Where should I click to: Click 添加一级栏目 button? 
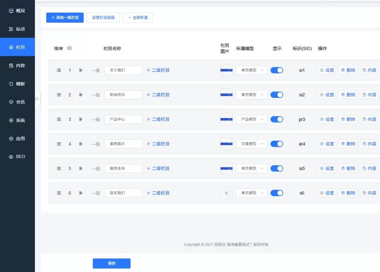pos(65,17)
